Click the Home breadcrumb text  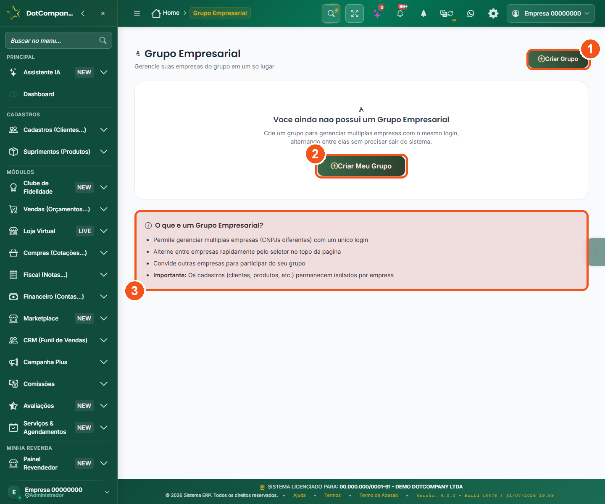pyautogui.click(x=171, y=13)
